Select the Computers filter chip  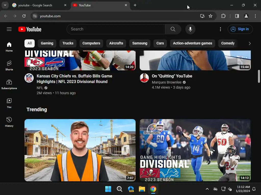coord(91,43)
